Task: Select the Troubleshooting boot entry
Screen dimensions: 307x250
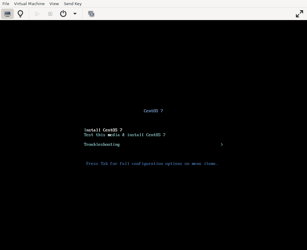Action: (x=102, y=144)
